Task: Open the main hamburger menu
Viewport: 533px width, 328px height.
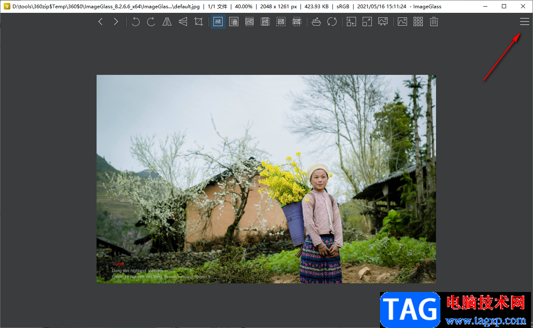Action: tap(525, 22)
